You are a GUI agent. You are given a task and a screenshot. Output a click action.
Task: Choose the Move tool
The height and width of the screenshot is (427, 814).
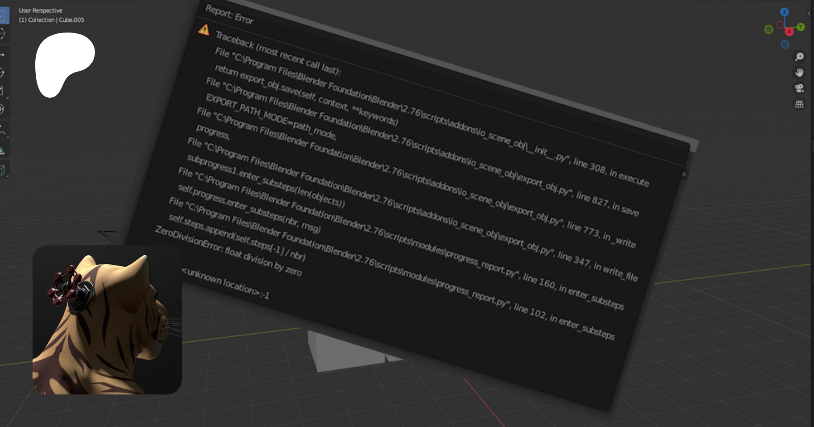pyautogui.click(x=2, y=55)
